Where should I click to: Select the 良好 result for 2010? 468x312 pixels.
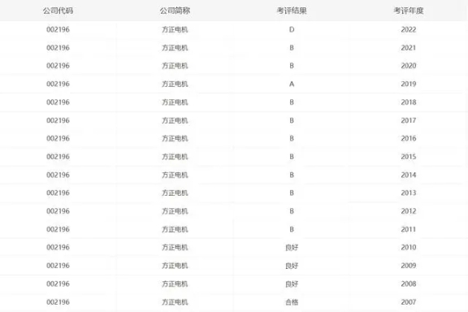coord(292,247)
